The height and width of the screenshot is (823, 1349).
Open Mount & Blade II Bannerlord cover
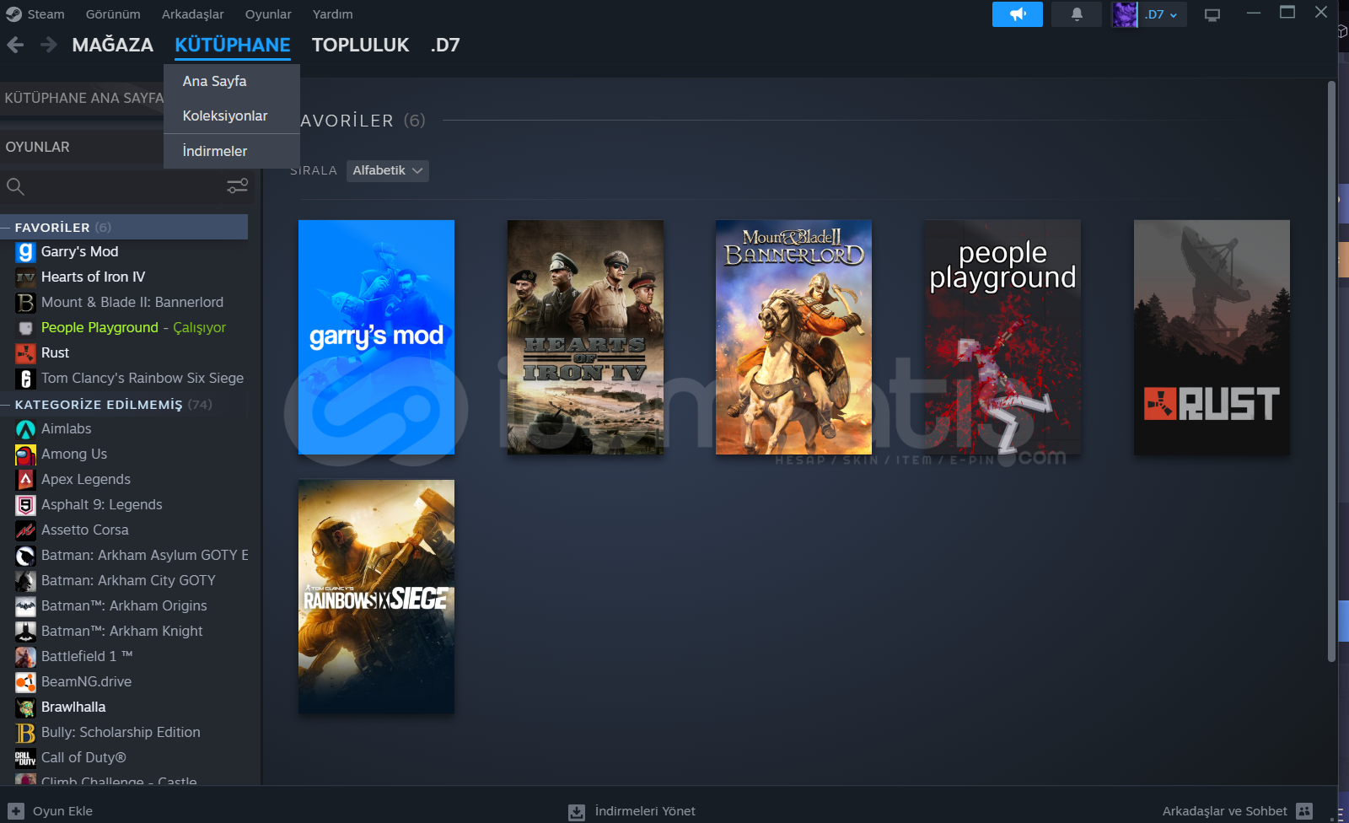[793, 337]
